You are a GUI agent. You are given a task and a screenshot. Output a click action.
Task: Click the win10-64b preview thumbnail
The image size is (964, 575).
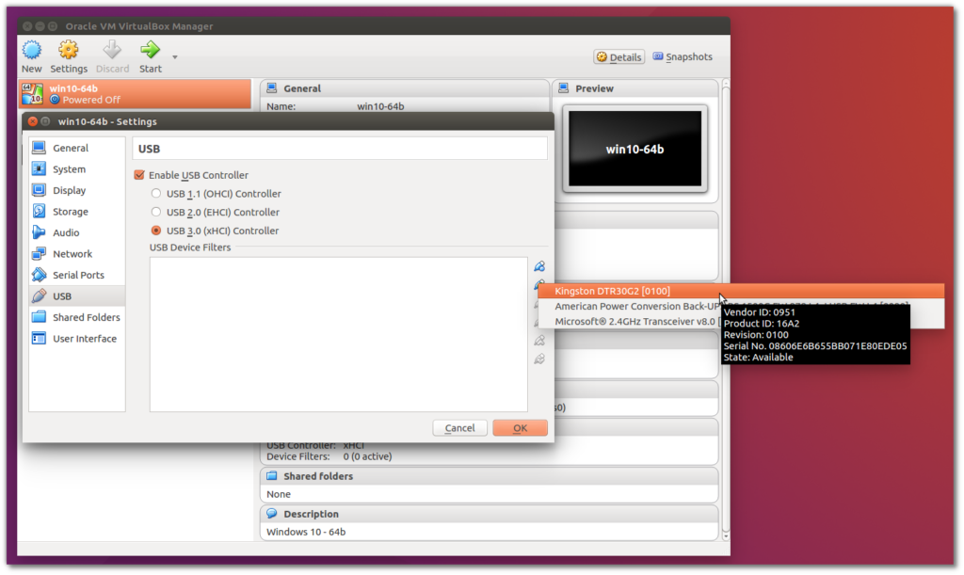[x=635, y=149]
